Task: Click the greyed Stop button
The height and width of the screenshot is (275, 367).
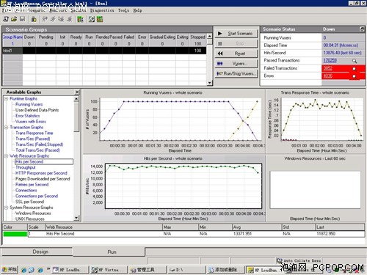Action: point(236,43)
